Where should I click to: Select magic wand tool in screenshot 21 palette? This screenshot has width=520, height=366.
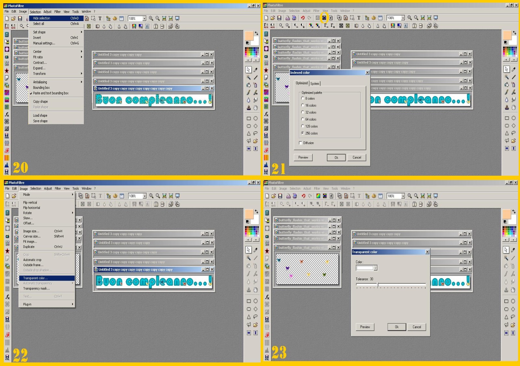pyautogui.click(x=507, y=77)
